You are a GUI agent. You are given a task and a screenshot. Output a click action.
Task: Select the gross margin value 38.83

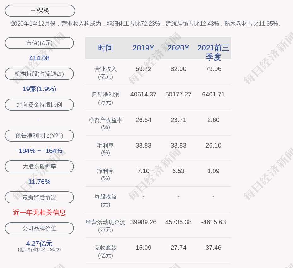[x=144, y=145]
